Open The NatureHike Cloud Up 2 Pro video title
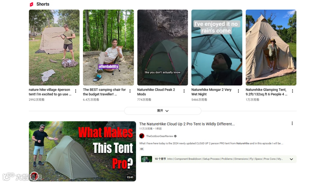 coord(187,124)
